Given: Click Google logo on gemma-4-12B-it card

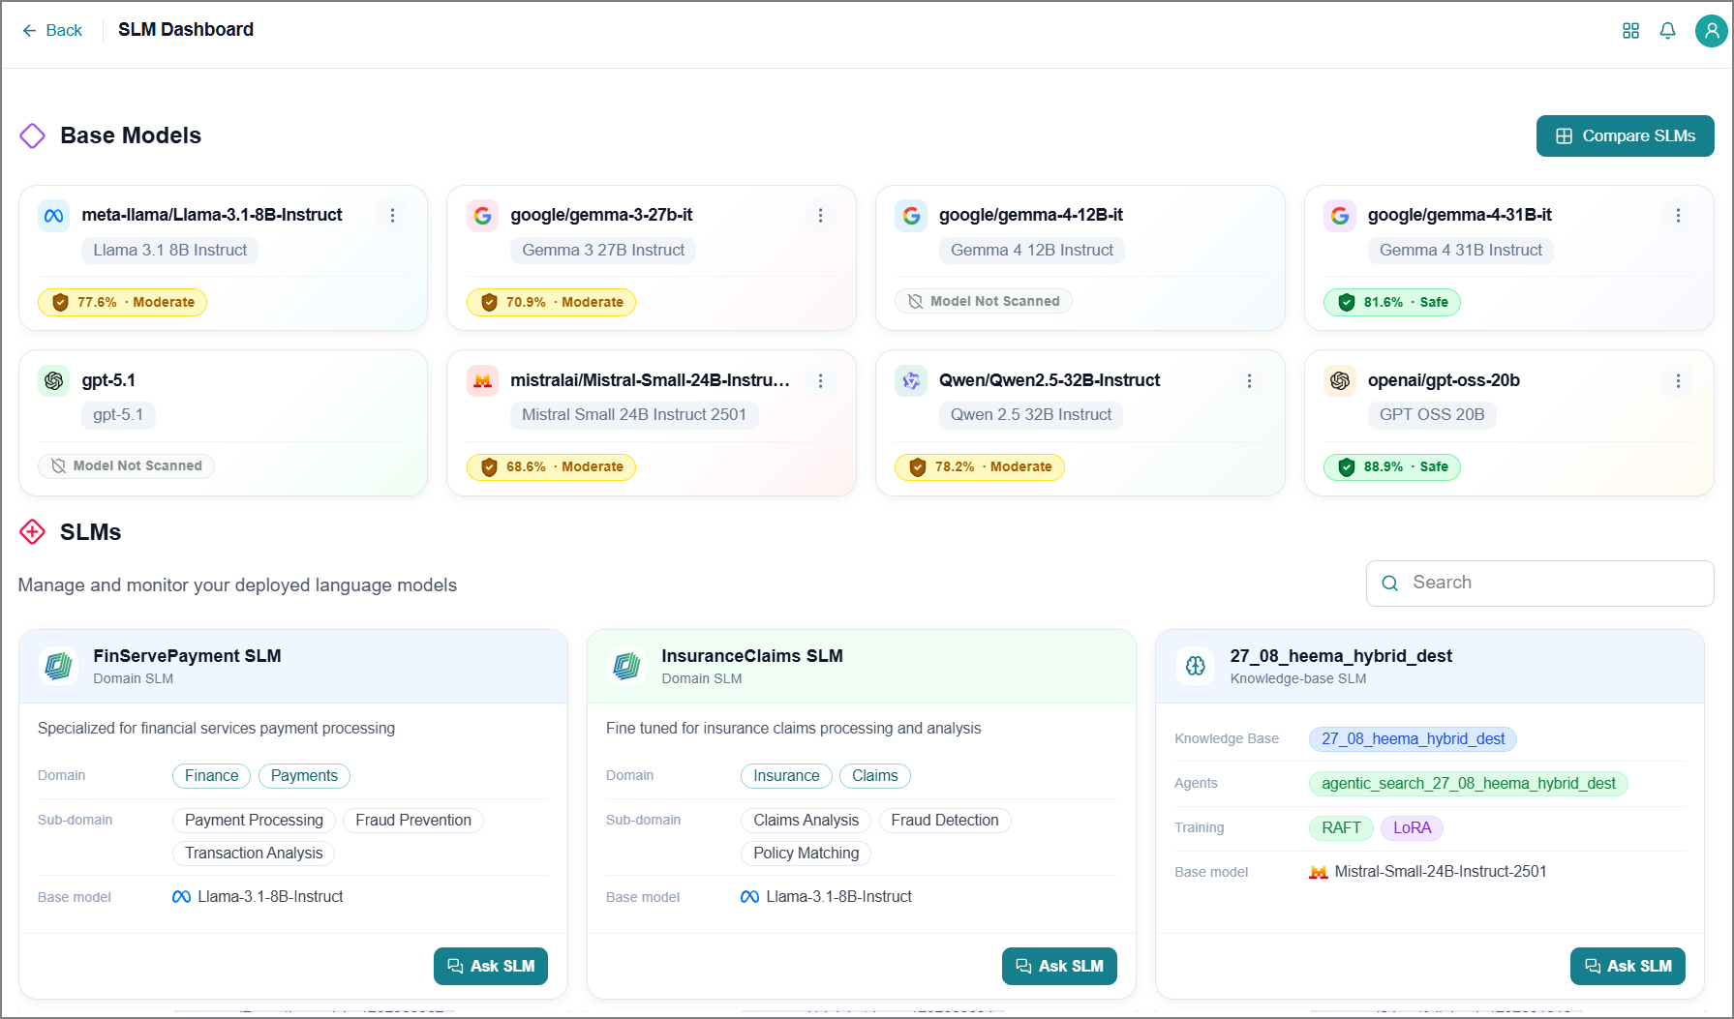Looking at the screenshot, I should tap(911, 216).
